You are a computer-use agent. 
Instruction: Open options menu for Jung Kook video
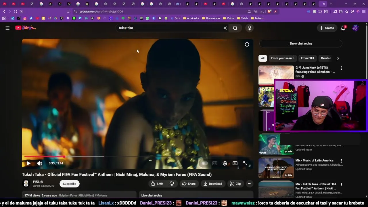coord(342,68)
